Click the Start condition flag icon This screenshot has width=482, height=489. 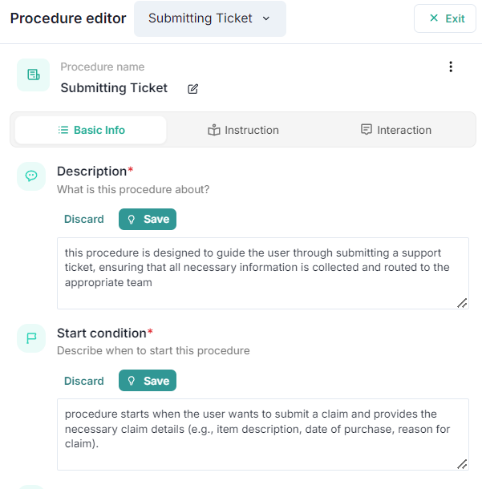[x=32, y=337]
